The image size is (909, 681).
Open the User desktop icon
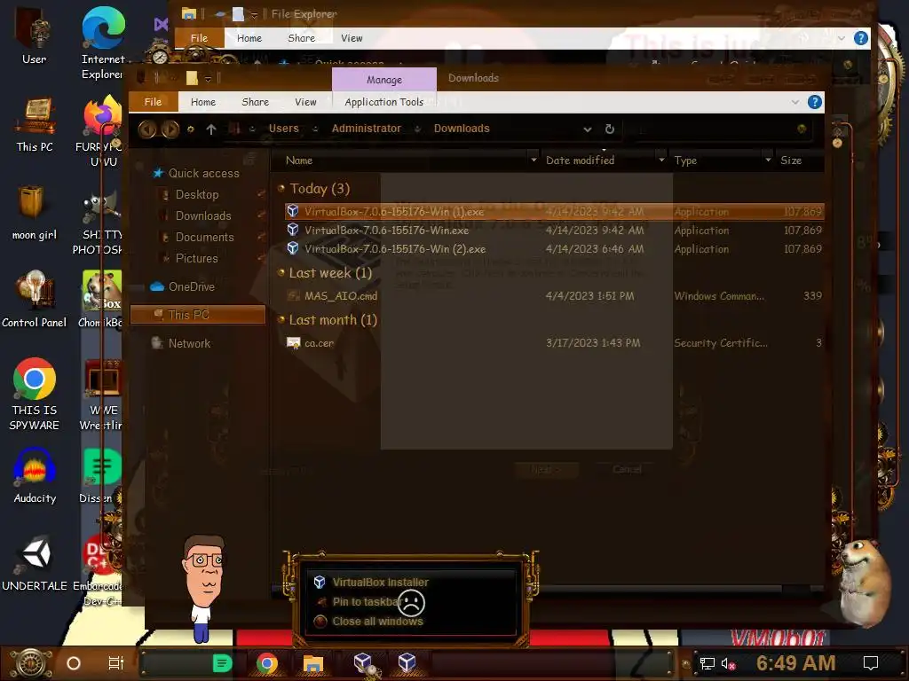34,37
